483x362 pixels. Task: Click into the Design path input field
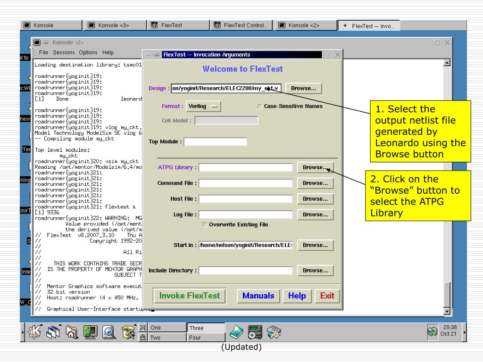click(226, 88)
